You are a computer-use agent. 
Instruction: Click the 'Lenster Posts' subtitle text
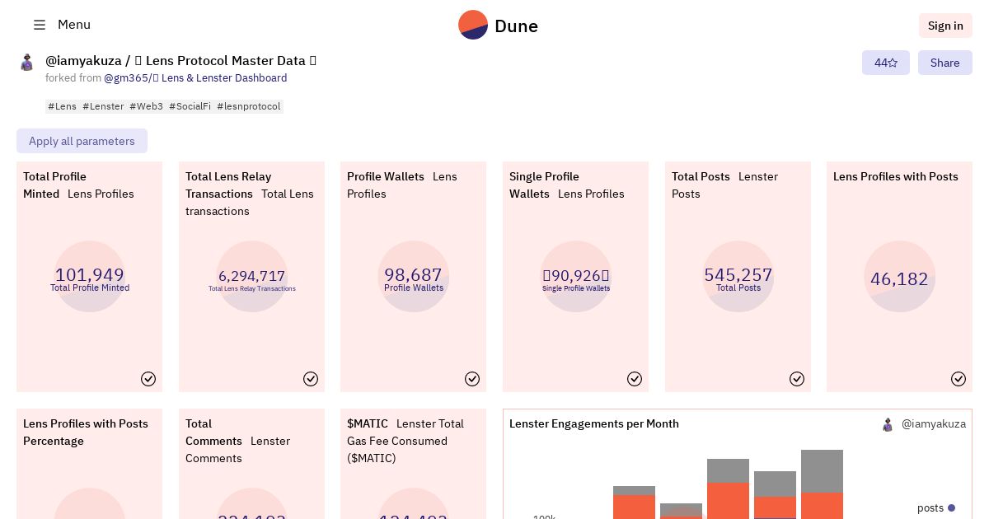click(x=725, y=185)
